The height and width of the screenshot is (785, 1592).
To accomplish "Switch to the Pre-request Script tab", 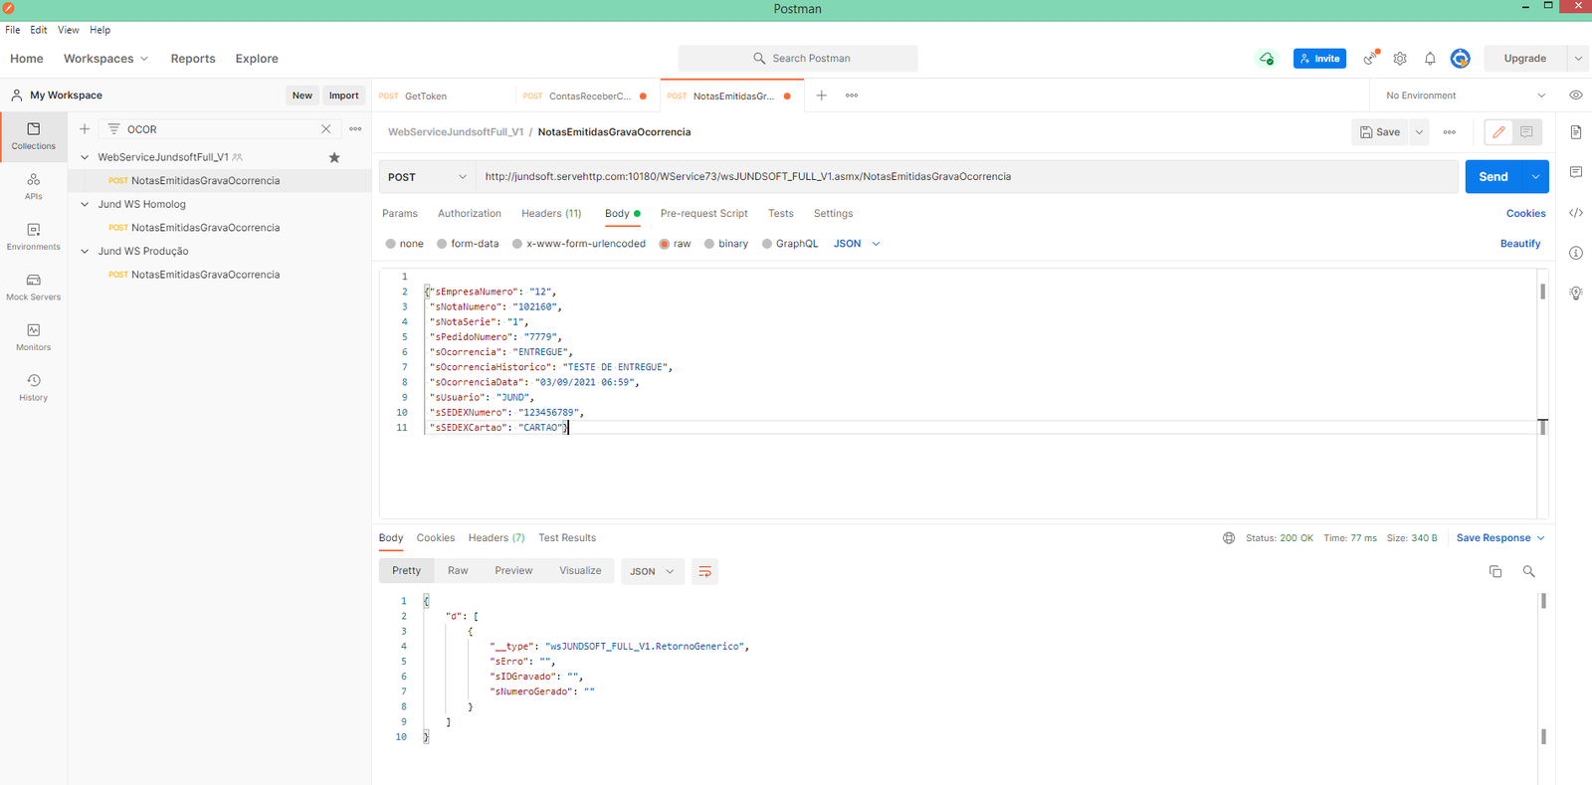I will click(x=703, y=214).
